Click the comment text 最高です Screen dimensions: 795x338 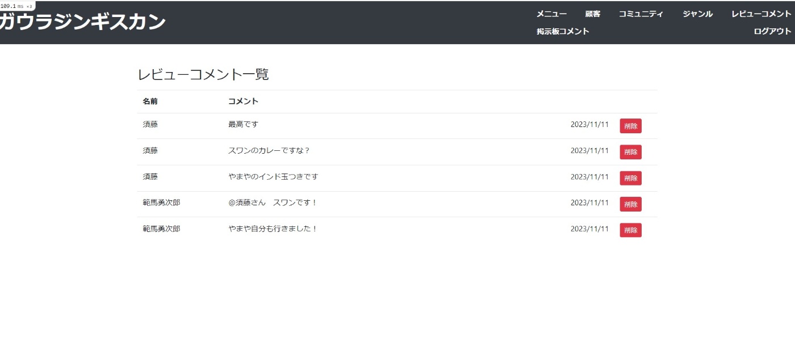(243, 124)
